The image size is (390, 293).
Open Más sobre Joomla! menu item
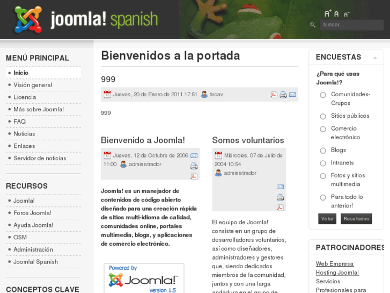click(43, 110)
